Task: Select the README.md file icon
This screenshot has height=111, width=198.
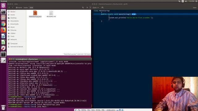Action: pos(51,13)
